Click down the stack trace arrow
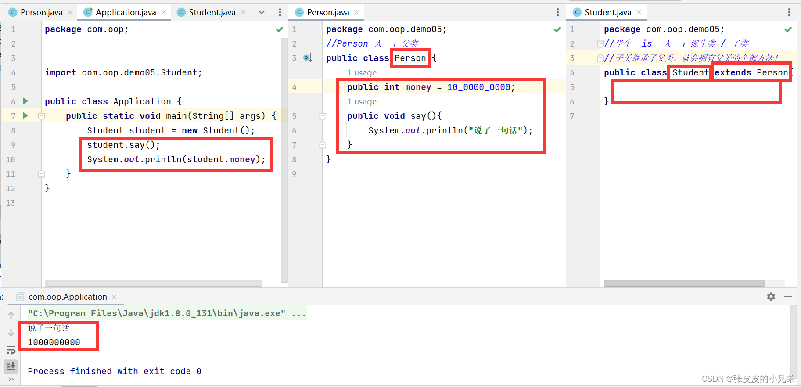Screen dimensions: 801x387 pyautogui.click(x=11, y=333)
